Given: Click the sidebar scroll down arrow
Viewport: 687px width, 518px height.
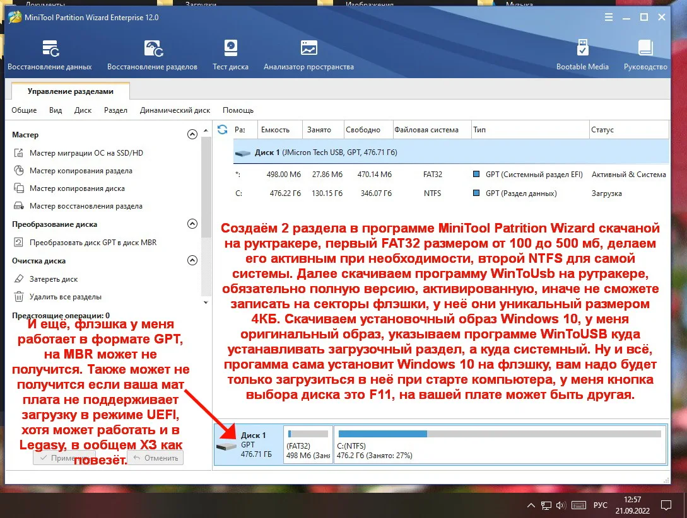Looking at the screenshot, I should [206, 302].
